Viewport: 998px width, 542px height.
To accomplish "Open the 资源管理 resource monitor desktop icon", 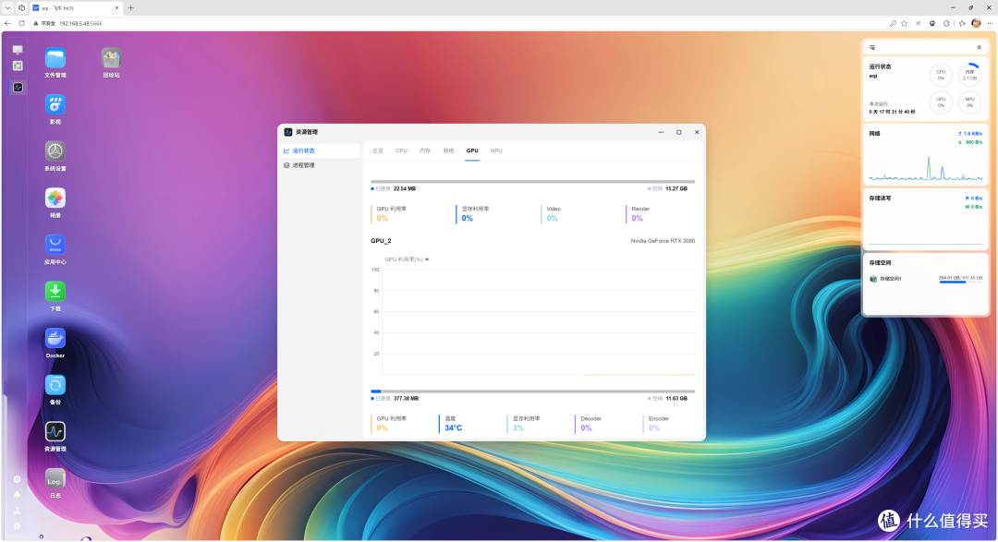I will pos(55,432).
